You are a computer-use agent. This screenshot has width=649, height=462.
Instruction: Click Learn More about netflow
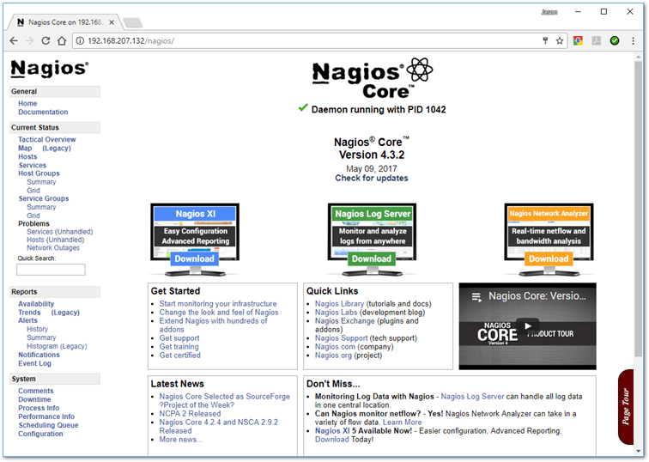coord(403,422)
